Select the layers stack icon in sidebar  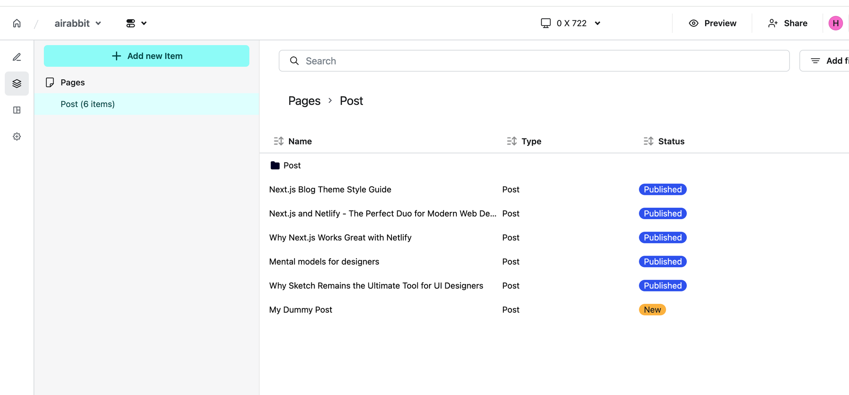(17, 84)
